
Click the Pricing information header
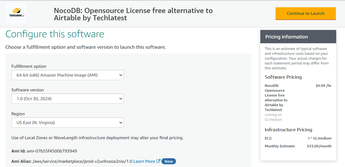pos(298,37)
